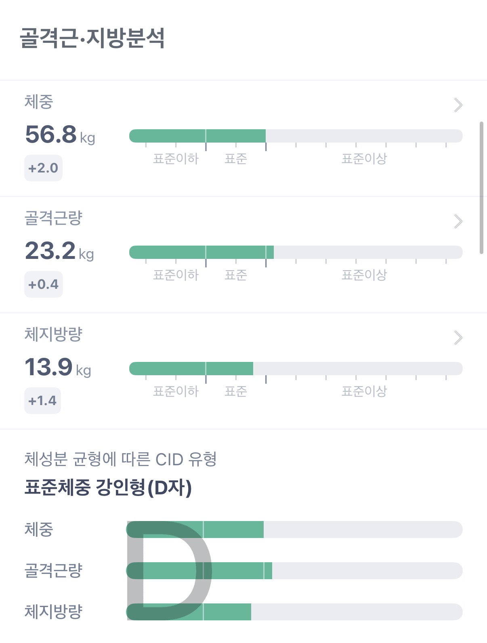Click the 23.2 kg skeletal muscle value

(59, 250)
